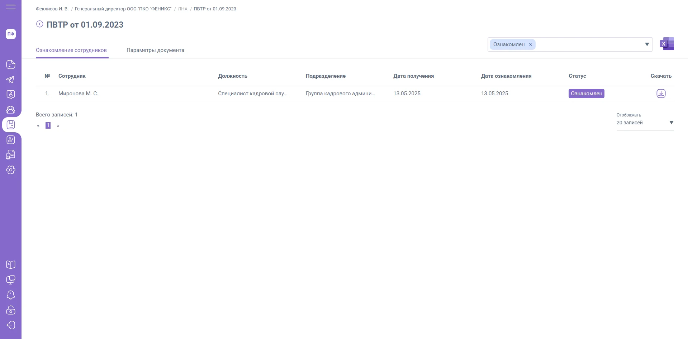688x339 pixels.
Task: Open the open-book knowledge base icon
Action: [11, 265]
